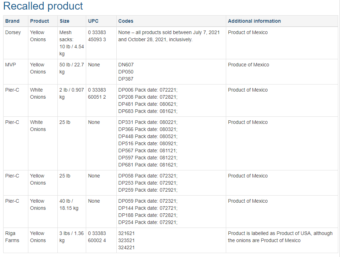Click 'DP006 Pack date: 072221;'

(x=148, y=90)
